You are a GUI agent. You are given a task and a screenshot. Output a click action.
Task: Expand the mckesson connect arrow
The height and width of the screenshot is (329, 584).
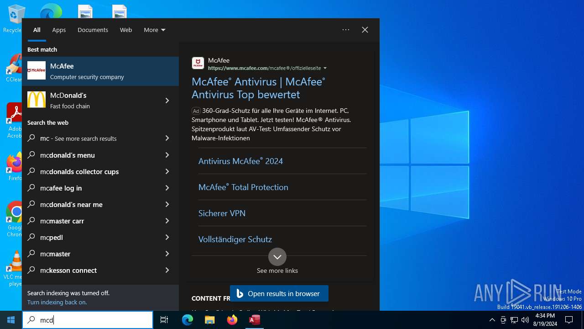click(x=167, y=270)
